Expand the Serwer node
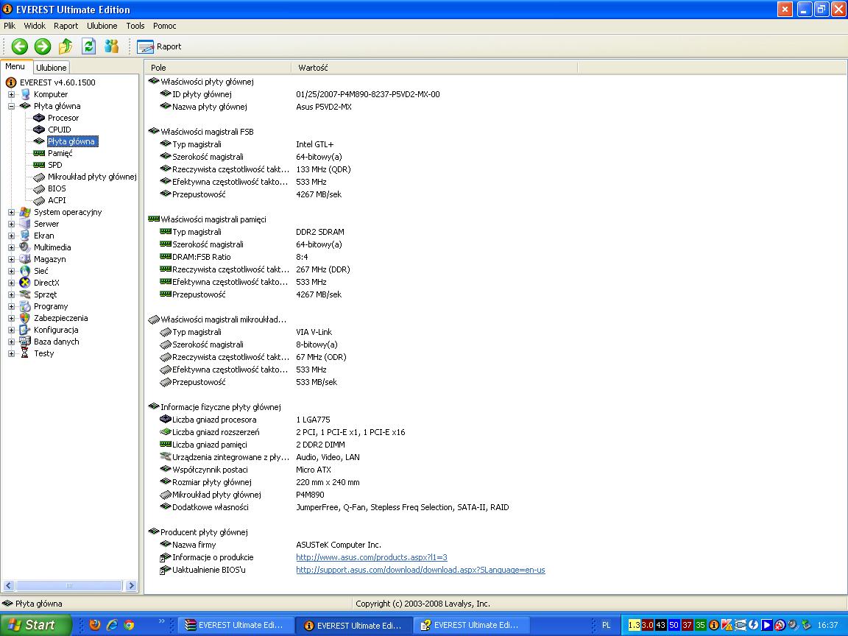The image size is (848, 636). (x=11, y=224)
